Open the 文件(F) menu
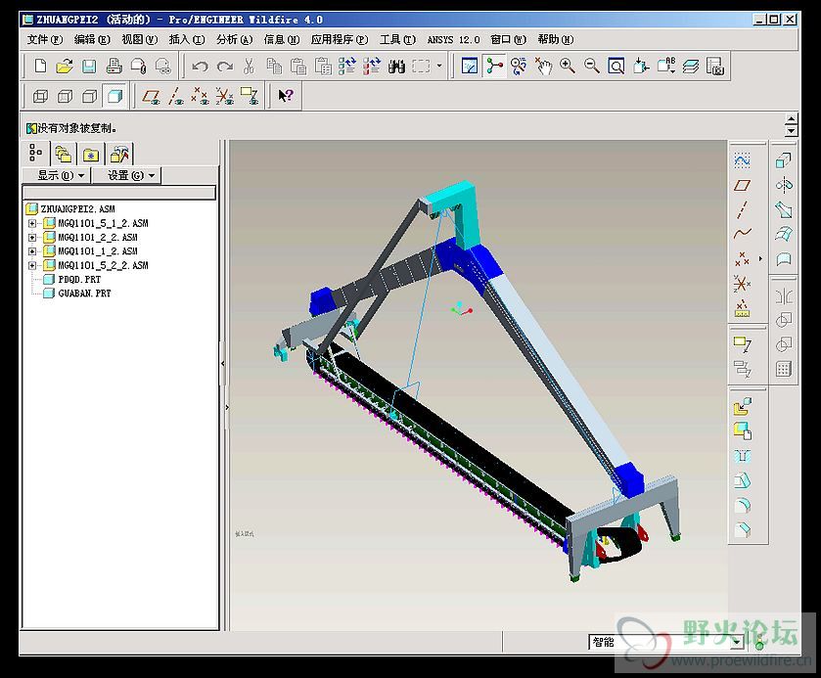Screen dimensions: 821x678 pos(44,40)
